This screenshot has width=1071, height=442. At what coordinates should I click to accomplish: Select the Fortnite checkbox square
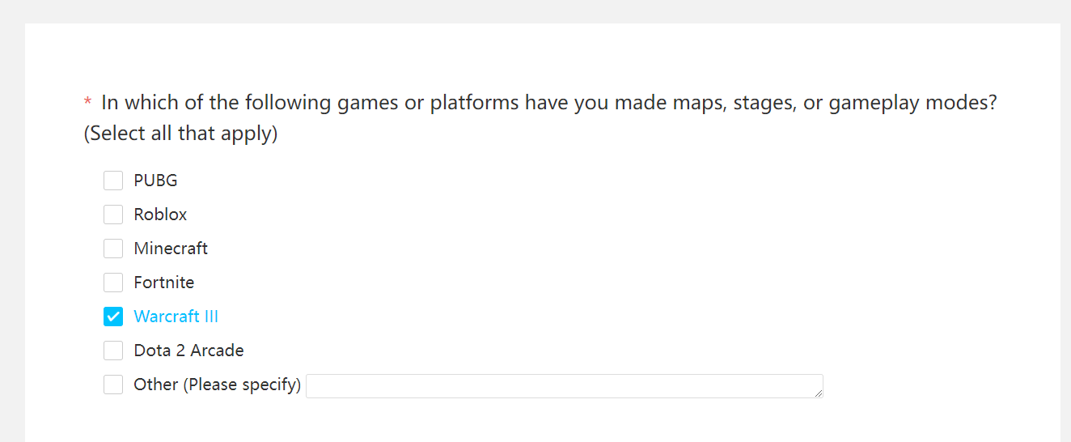coord(113,283)
